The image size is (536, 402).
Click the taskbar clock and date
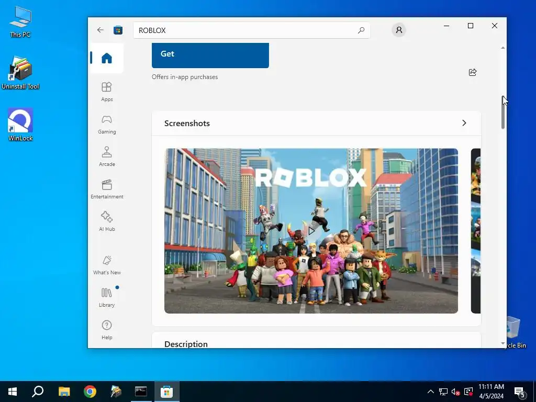(491, 392)
